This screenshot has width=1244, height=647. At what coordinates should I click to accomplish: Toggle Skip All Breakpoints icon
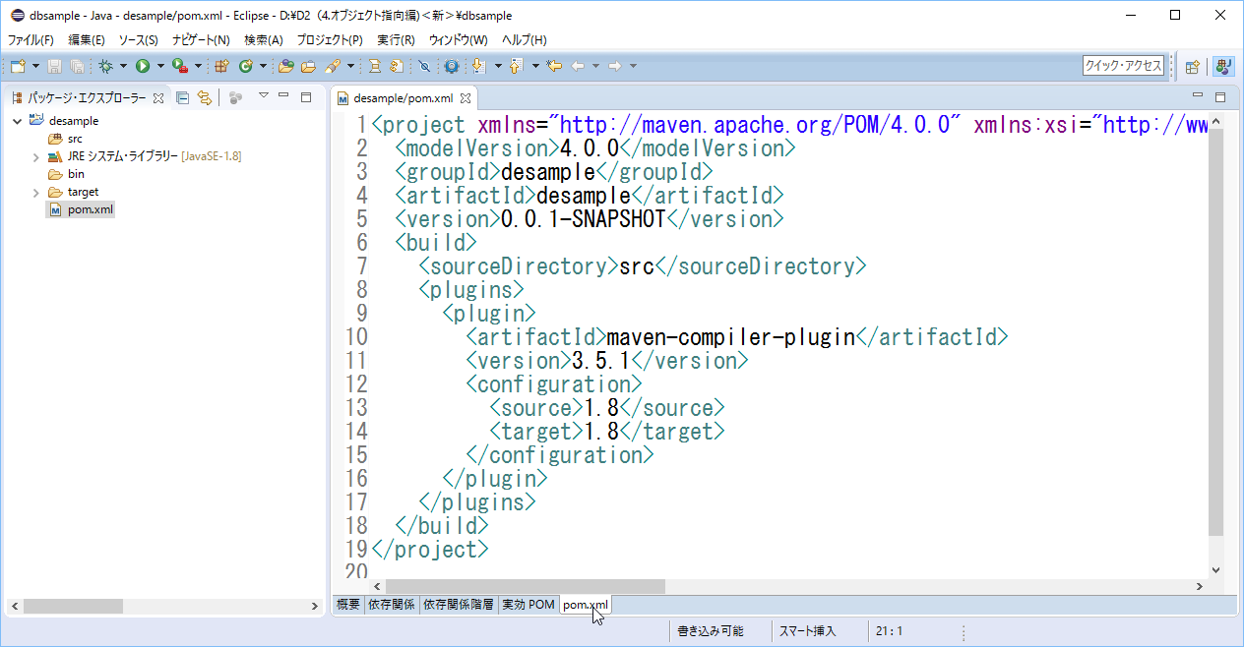pos(424,66)
